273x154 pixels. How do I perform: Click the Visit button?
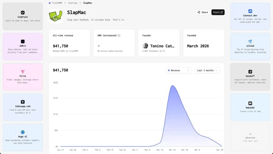coord(218,12)
